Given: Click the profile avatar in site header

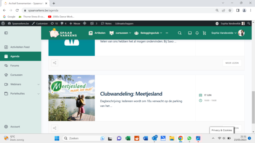Looking at the screenshot, I should (x=241, y=33).
